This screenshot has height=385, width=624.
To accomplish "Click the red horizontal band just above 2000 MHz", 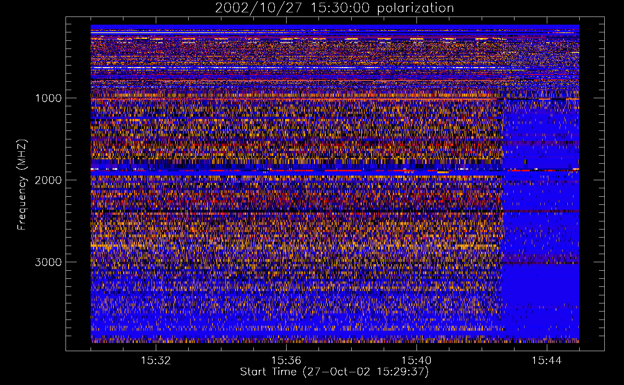I will click(x=335, y=170).
